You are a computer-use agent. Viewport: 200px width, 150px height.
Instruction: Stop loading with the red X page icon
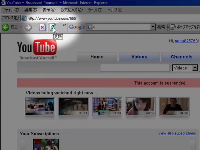[x=42, y=27]
